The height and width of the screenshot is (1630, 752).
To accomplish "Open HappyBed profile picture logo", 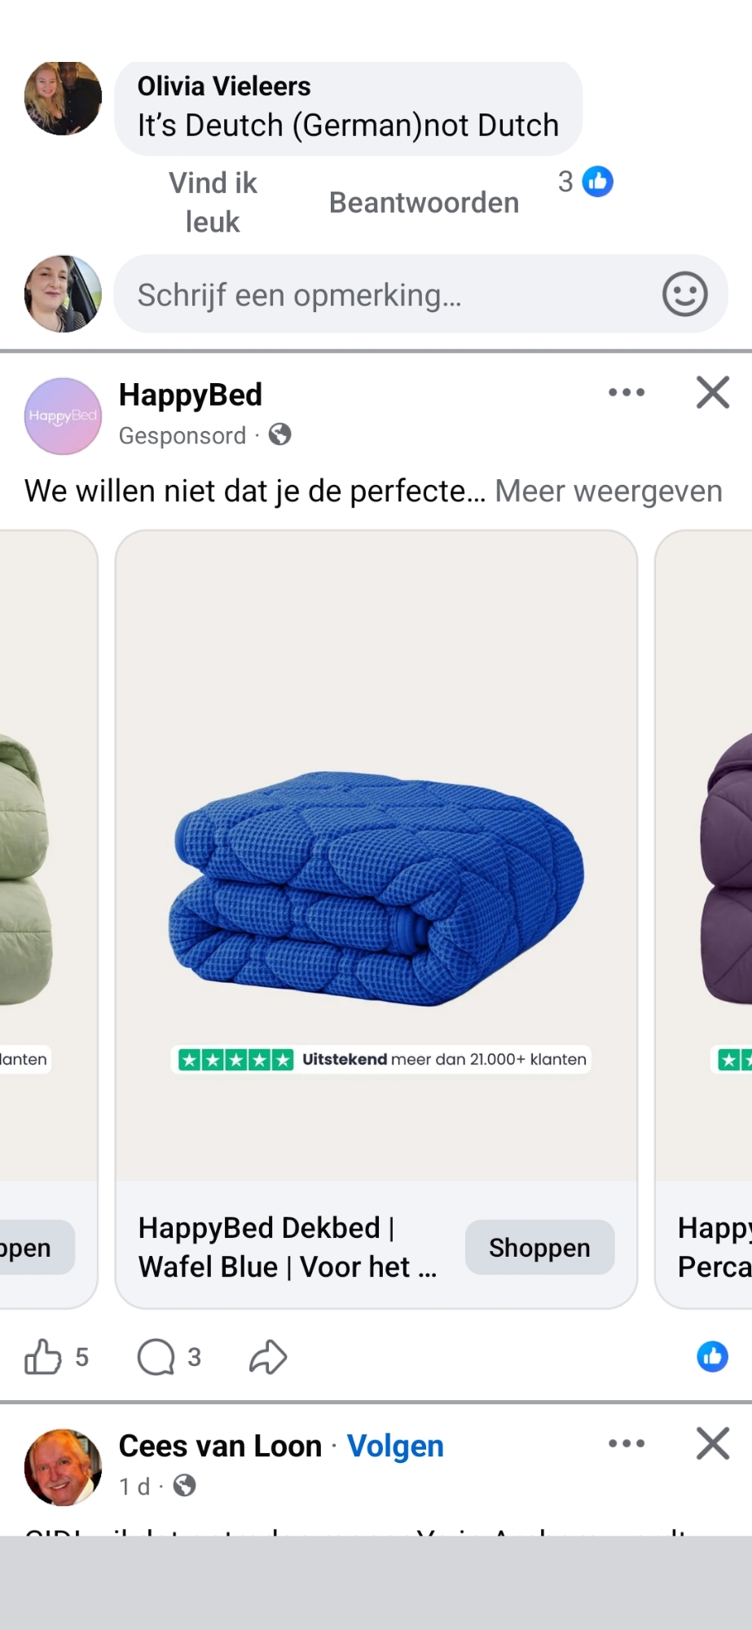I will [63, 416].
